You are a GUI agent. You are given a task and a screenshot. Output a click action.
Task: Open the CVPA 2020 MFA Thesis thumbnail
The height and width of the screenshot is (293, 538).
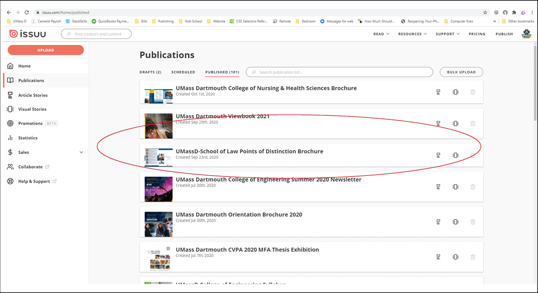[158, 258]
